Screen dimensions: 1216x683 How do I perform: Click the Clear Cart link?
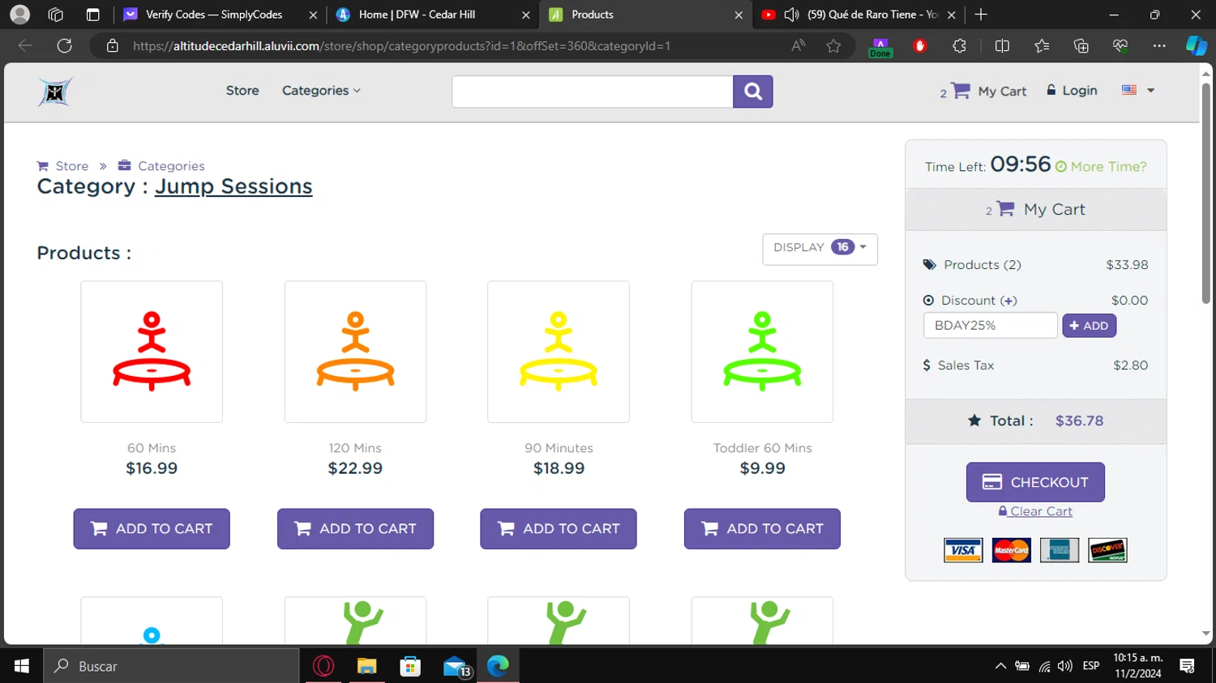pyautogui.click(x=1035, y=511)
